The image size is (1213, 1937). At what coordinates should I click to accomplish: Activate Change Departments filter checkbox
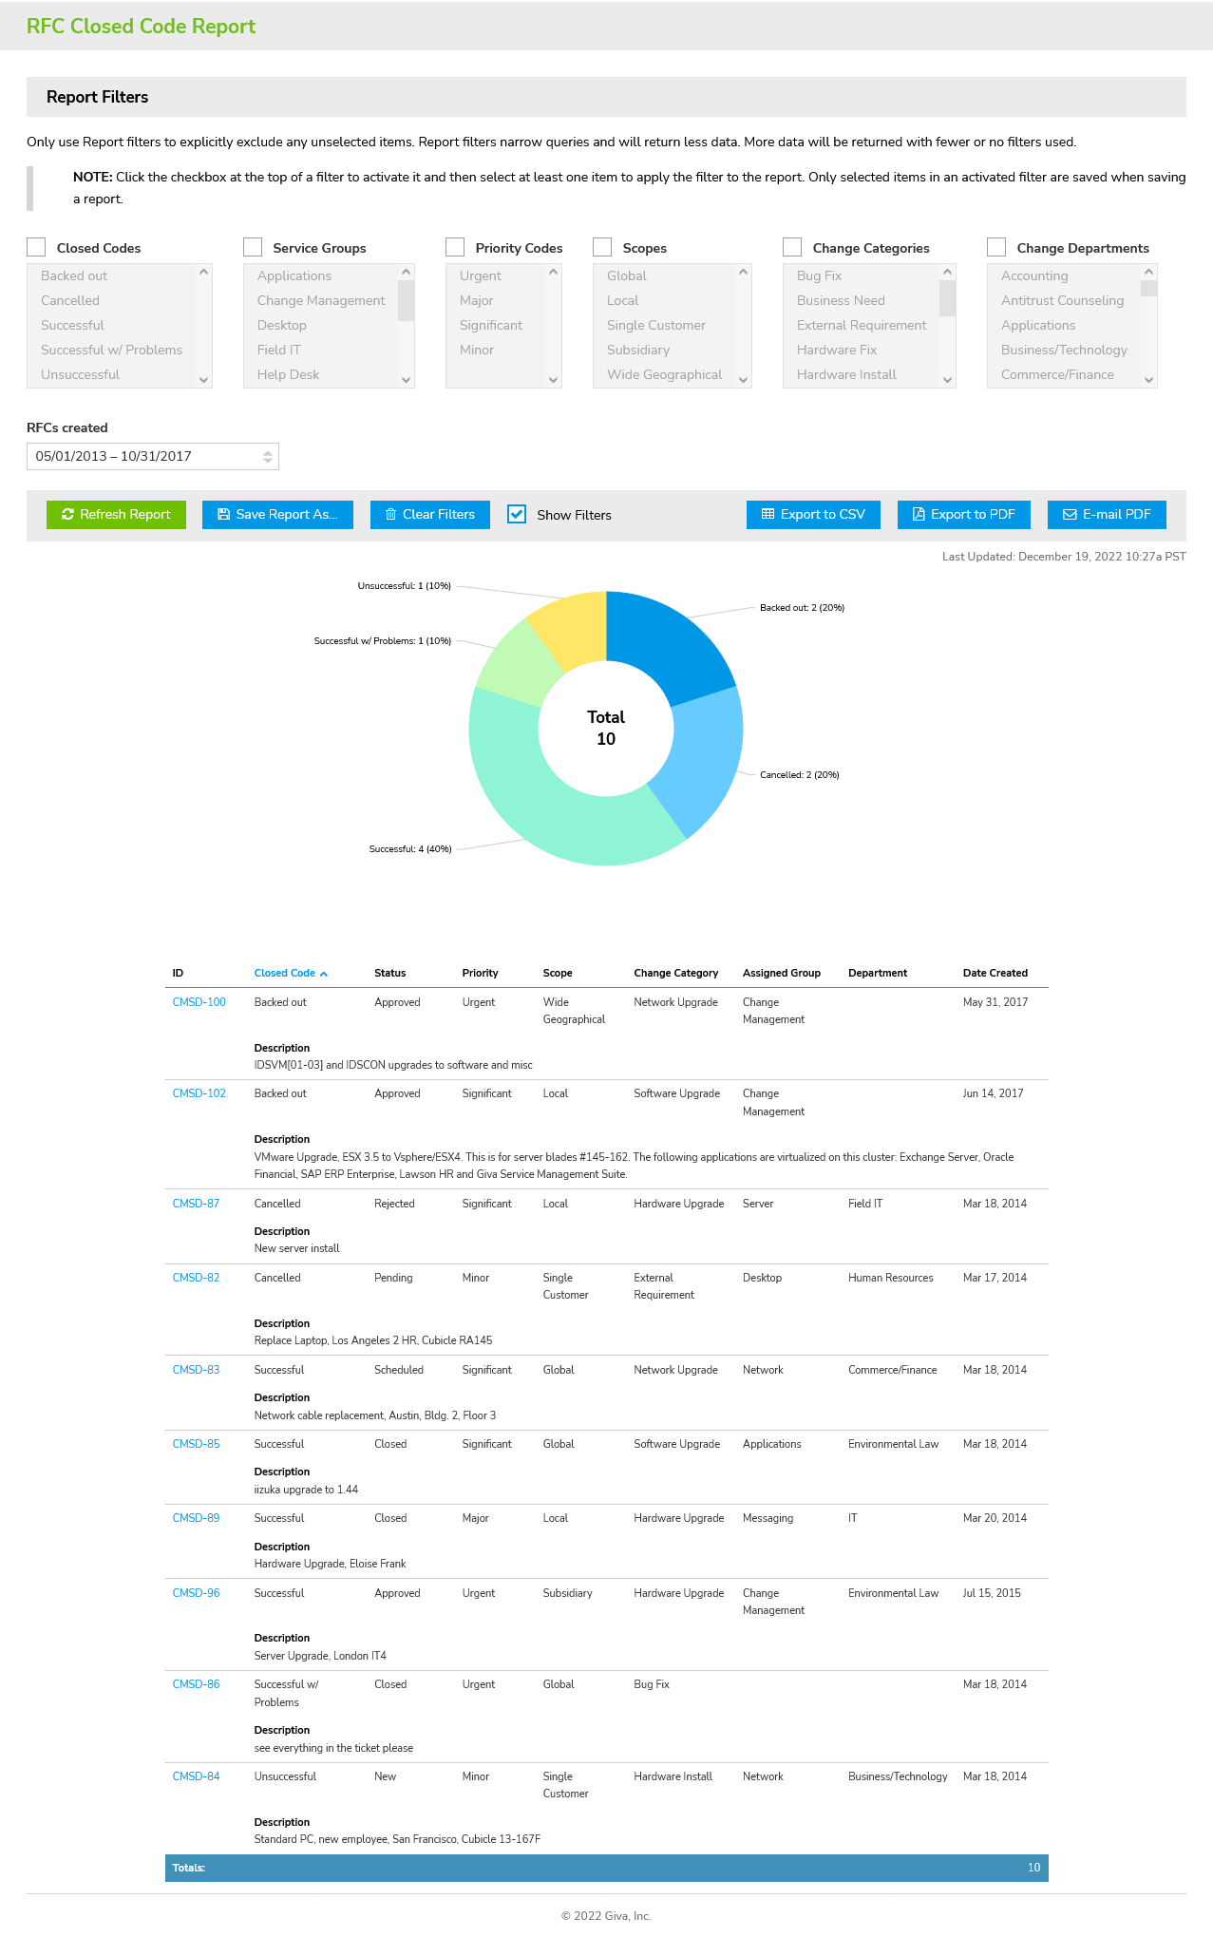point(996,247)
